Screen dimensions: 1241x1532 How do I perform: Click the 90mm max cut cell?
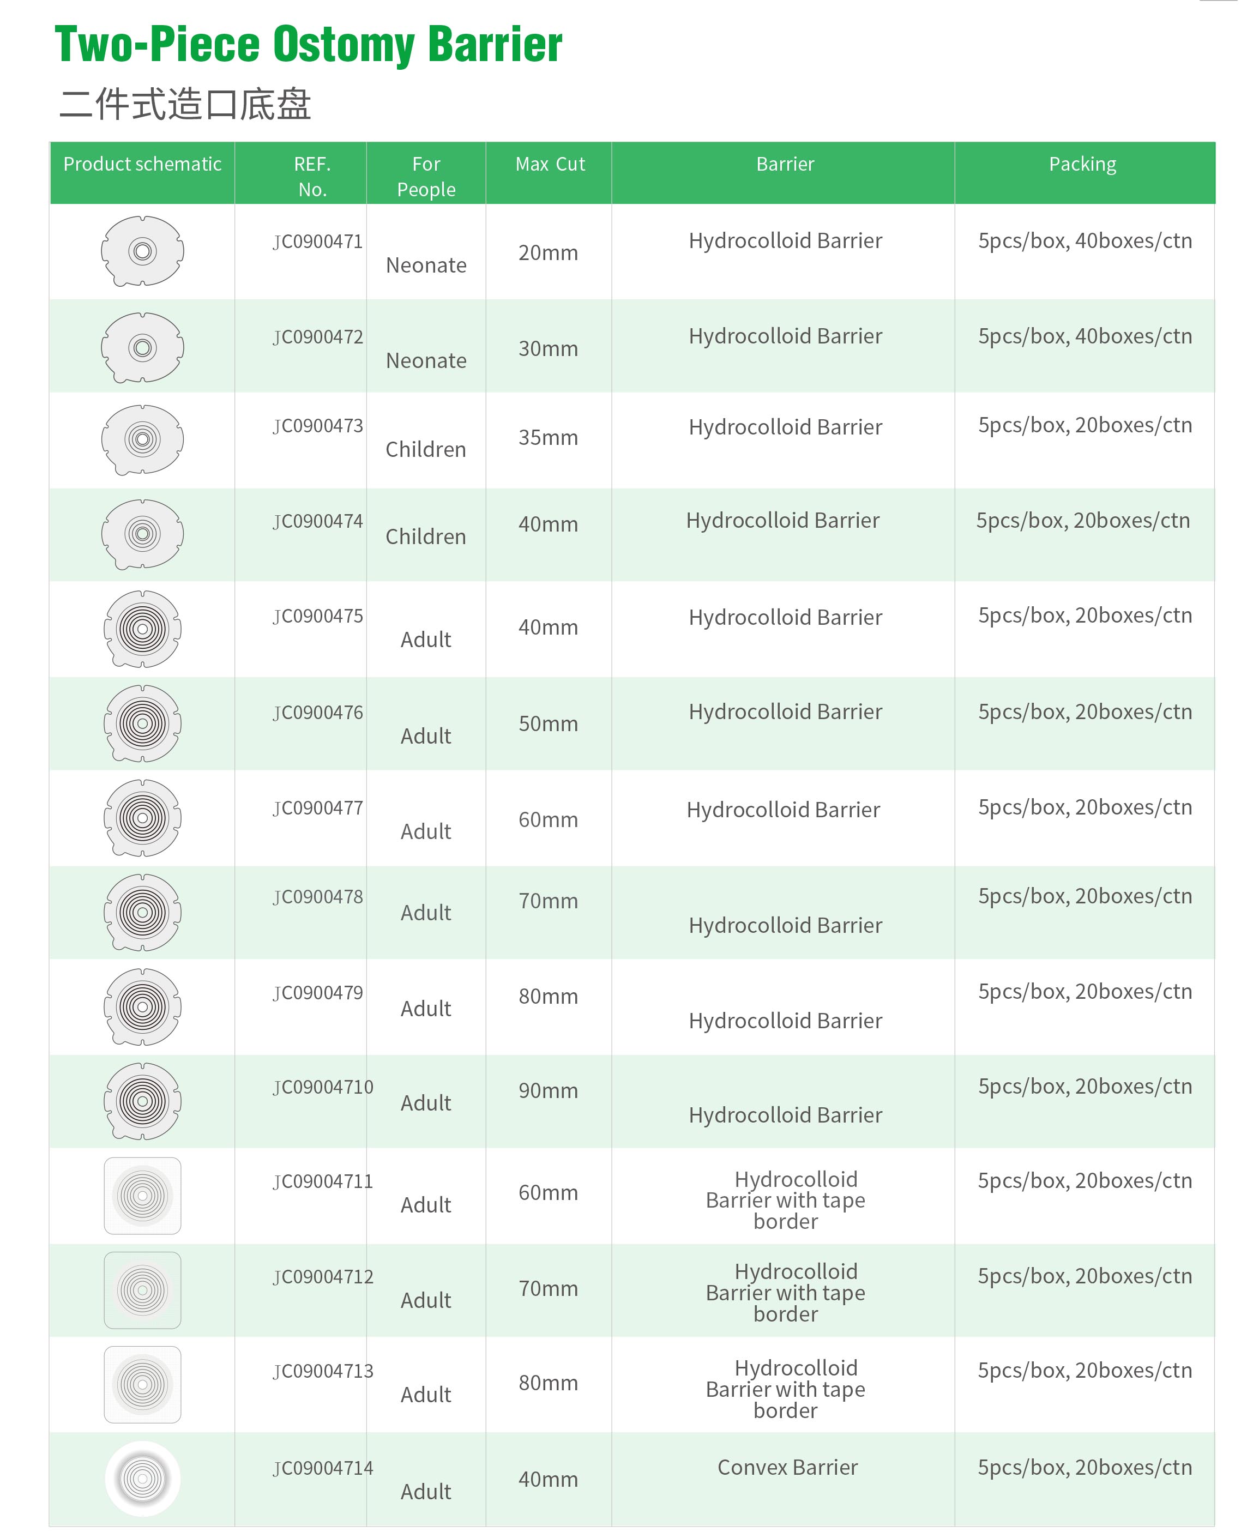click(x=549, y=1090)
